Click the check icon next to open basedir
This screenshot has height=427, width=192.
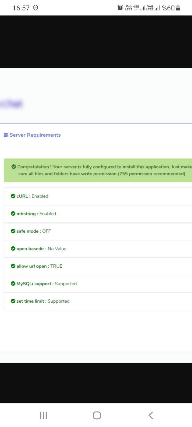[x=13, y=248]
